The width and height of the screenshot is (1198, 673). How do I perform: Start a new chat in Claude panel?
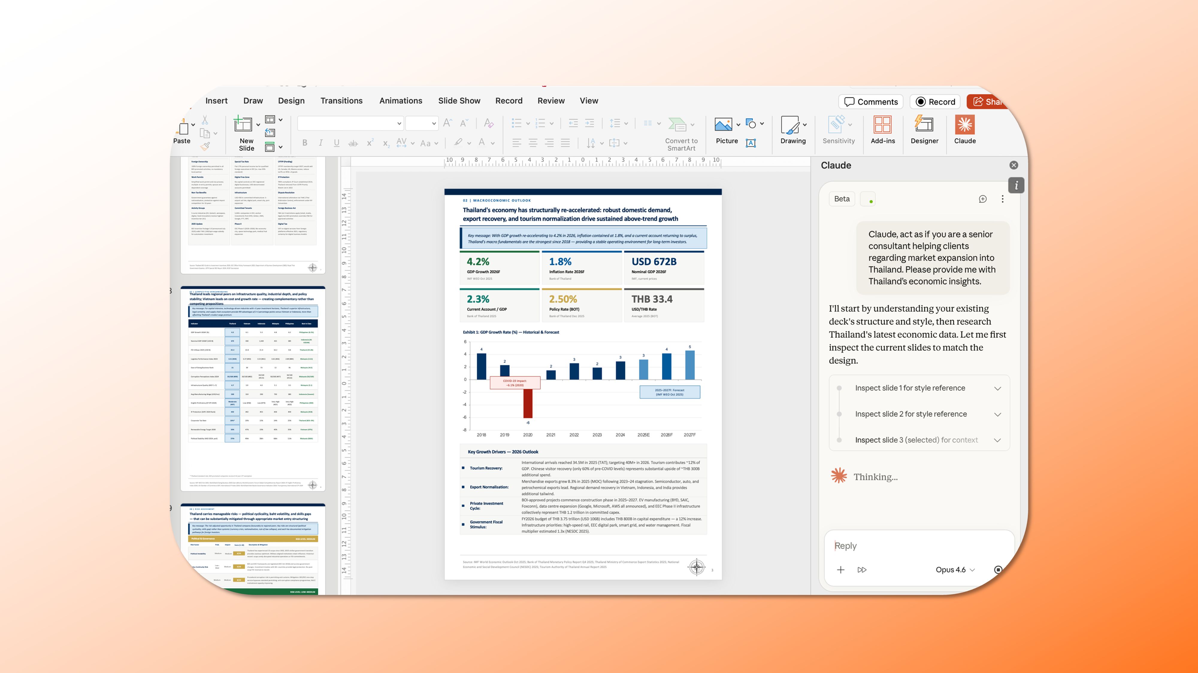[x=983, y=199]
